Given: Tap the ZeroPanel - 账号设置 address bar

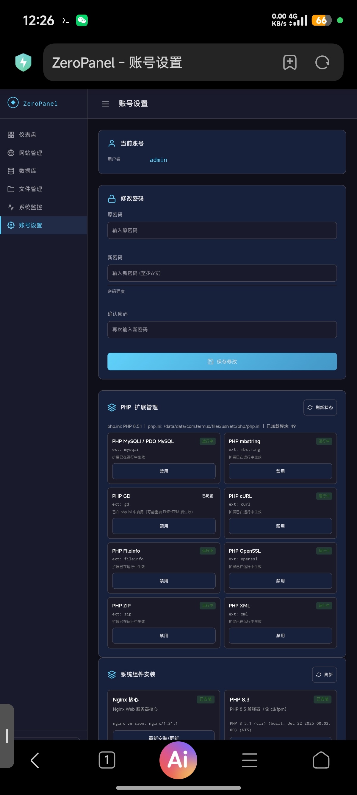Looking at the screenshot, I should (193, 62).
